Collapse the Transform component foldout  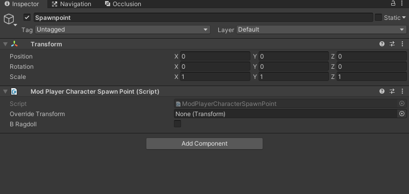click(x=5, y=44)
